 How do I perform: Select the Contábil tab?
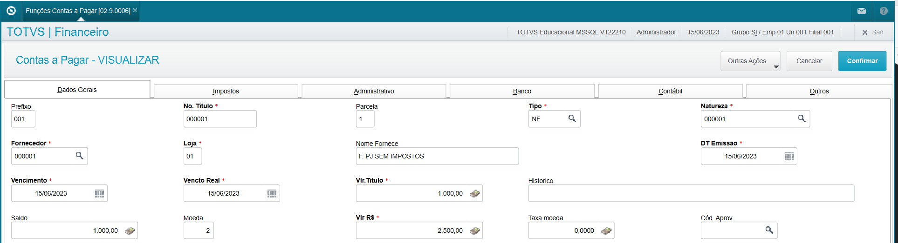click(670, 91)
